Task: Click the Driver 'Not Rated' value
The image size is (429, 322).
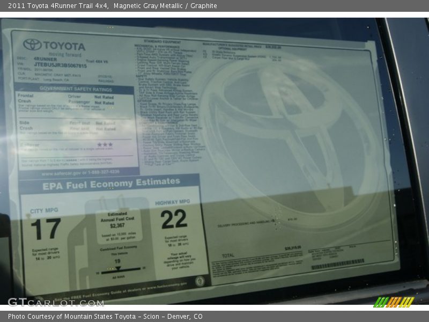Action: (104, 97)
